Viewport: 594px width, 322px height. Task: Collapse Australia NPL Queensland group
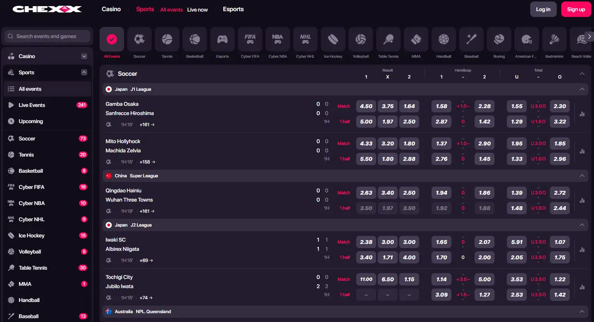click(582, 312)
